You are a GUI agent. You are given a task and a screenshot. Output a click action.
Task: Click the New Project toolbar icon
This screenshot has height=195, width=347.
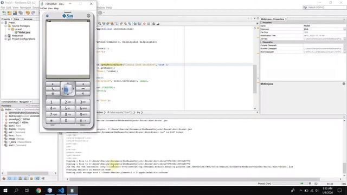(x=10, y=13)
